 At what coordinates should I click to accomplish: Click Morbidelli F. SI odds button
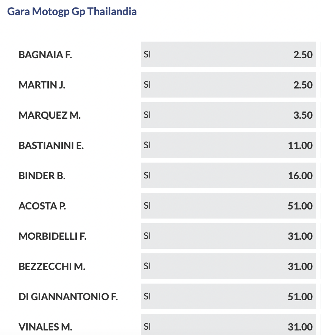(228, 236)
